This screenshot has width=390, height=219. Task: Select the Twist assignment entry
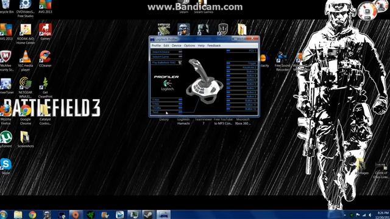166,112
